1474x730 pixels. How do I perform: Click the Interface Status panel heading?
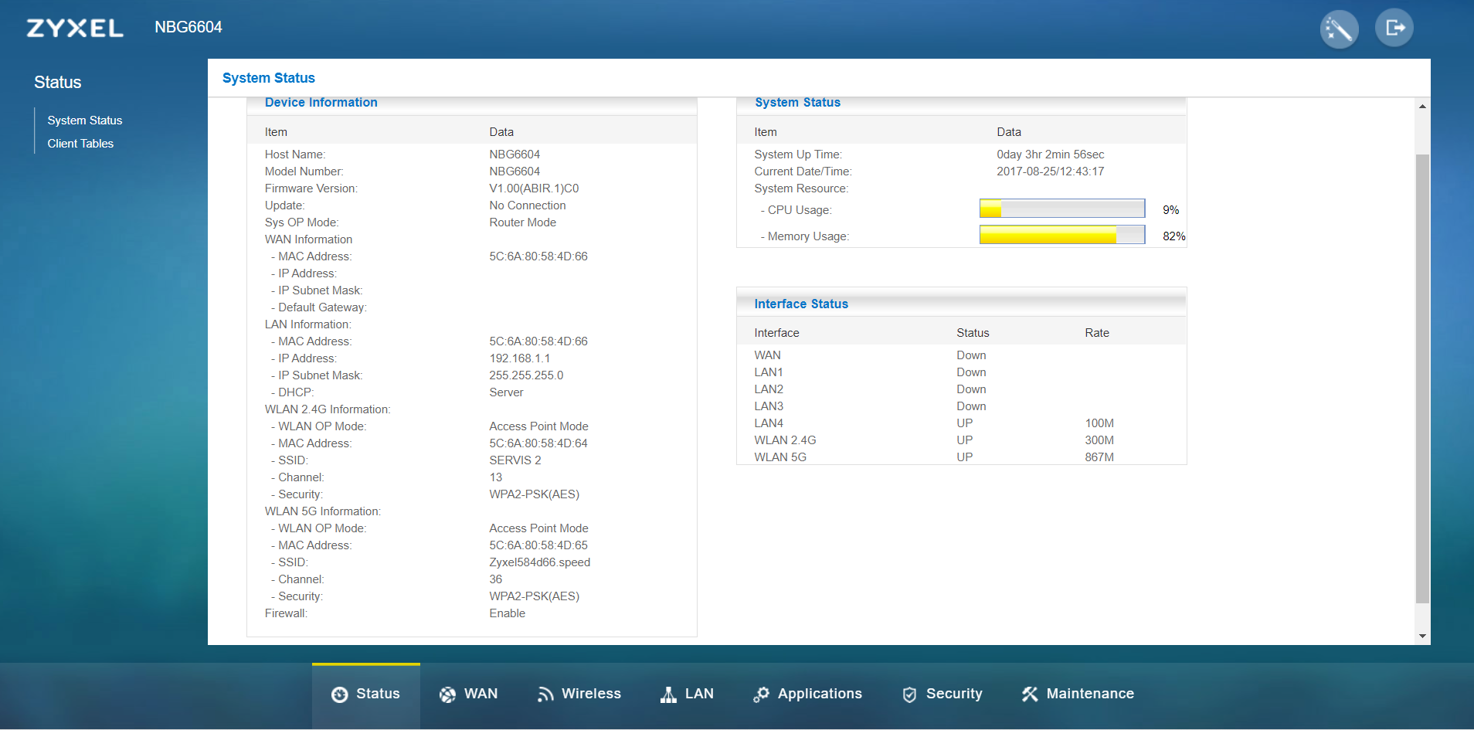pos(801,304)
